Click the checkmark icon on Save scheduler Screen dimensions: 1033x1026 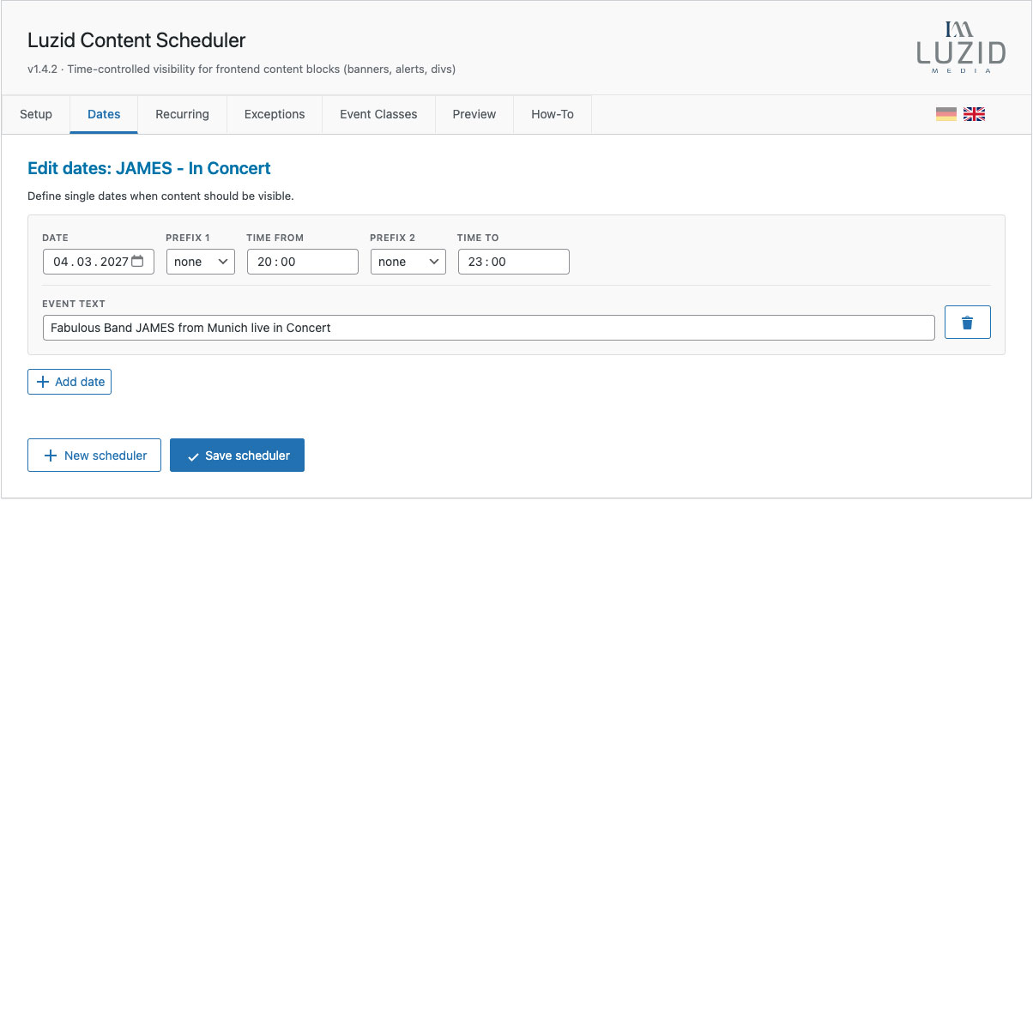coord(193,455)
